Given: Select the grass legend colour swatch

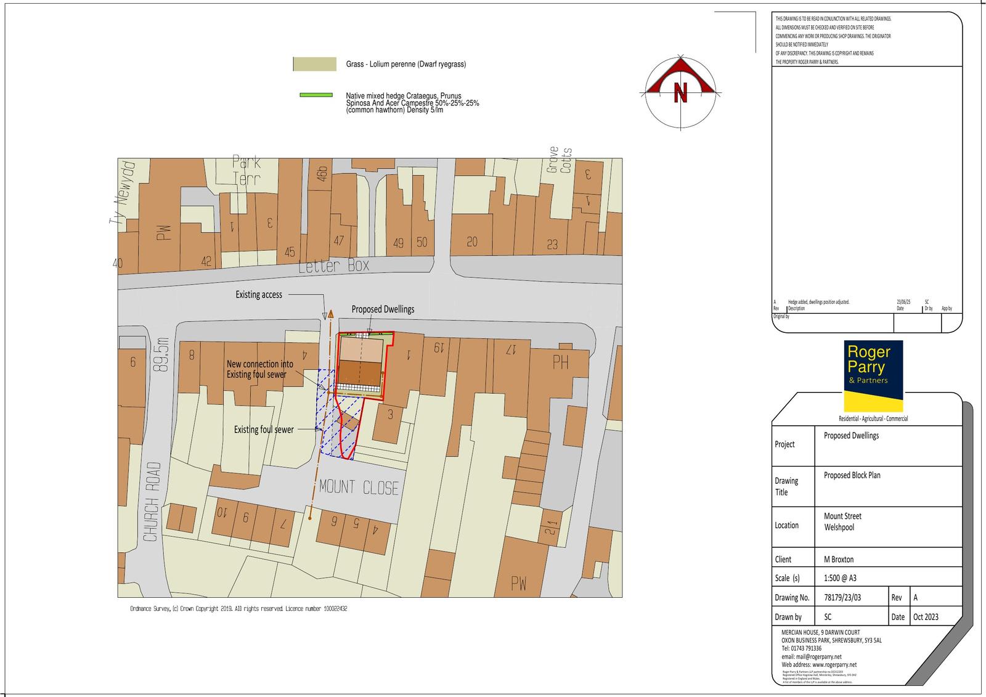Looking at the screenshot, I should pyautogui.click(x=315, y=64).
